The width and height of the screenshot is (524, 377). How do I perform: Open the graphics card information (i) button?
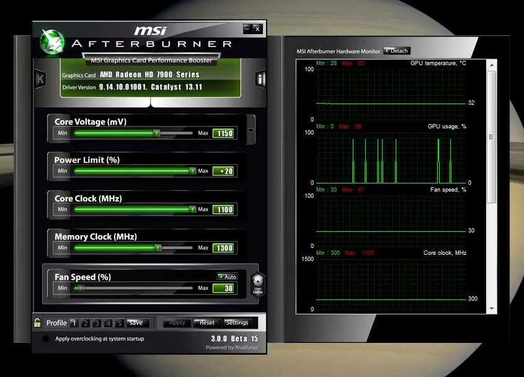tap(260, 79)
